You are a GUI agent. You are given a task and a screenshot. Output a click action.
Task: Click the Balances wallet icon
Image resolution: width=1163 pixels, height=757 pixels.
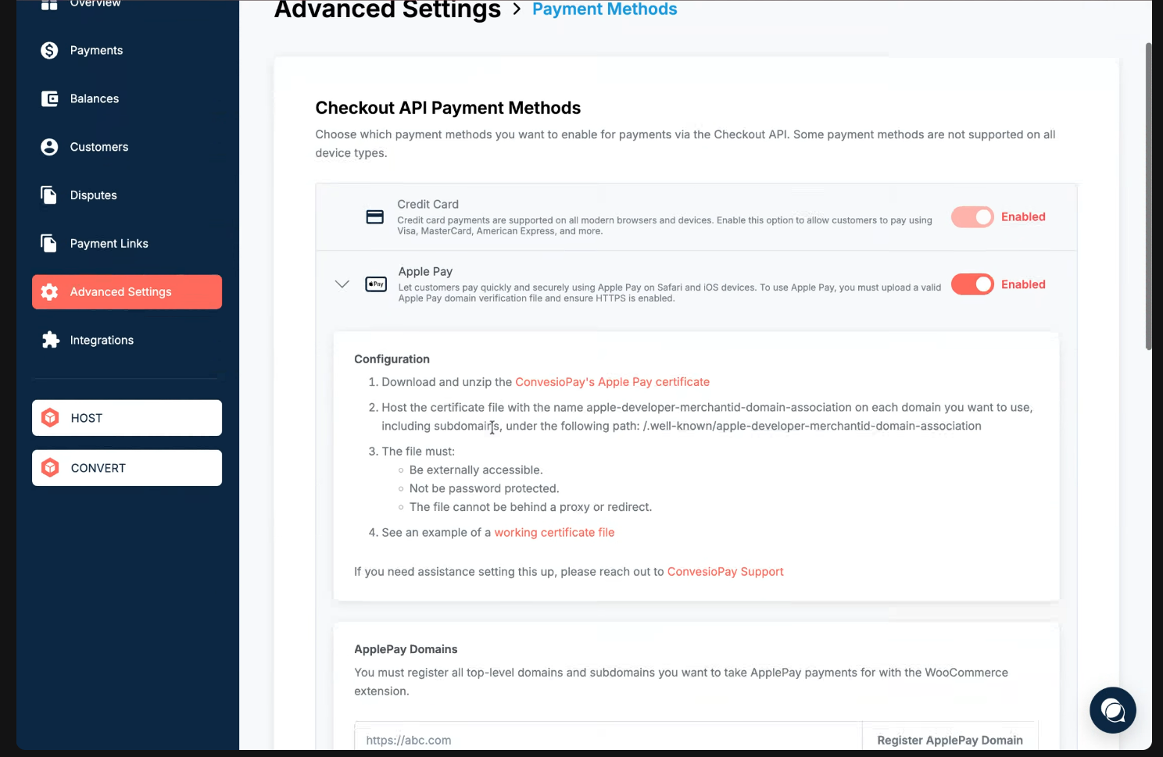click(x=49, y=99)
